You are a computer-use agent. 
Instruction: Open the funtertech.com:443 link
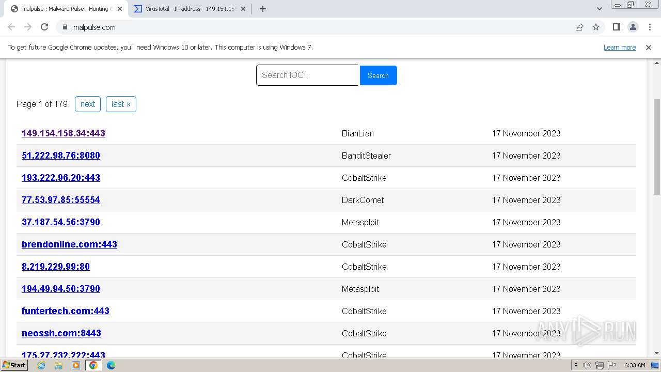click(66, 311)
